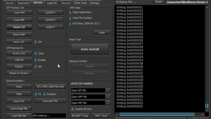Click the Auto LCD button

pos(19,42)
